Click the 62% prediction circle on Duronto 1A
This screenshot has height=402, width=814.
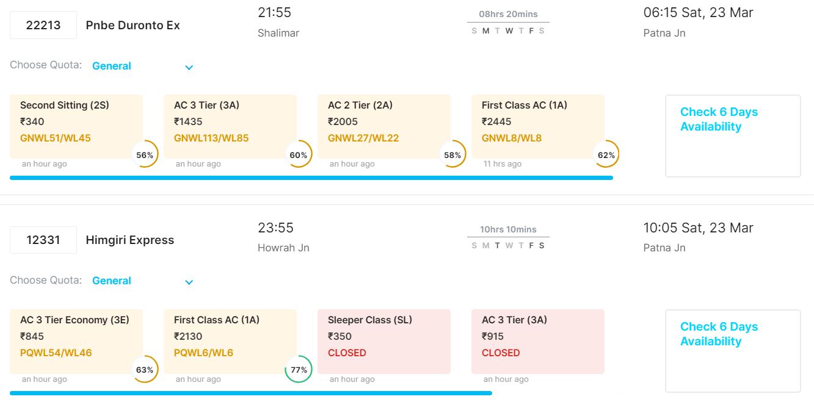pos(606,155)
